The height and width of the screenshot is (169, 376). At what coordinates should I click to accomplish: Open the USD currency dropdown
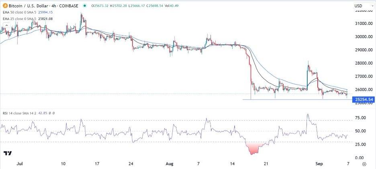click(362, 6)
